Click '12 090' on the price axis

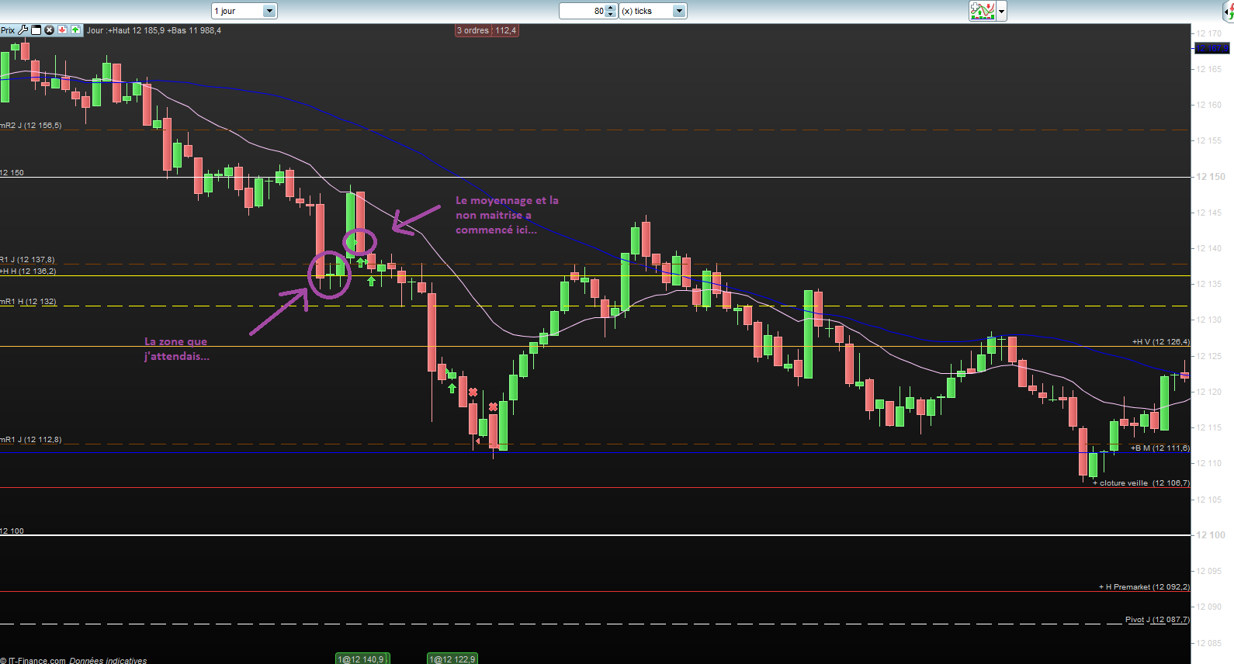pos(1209,607)
